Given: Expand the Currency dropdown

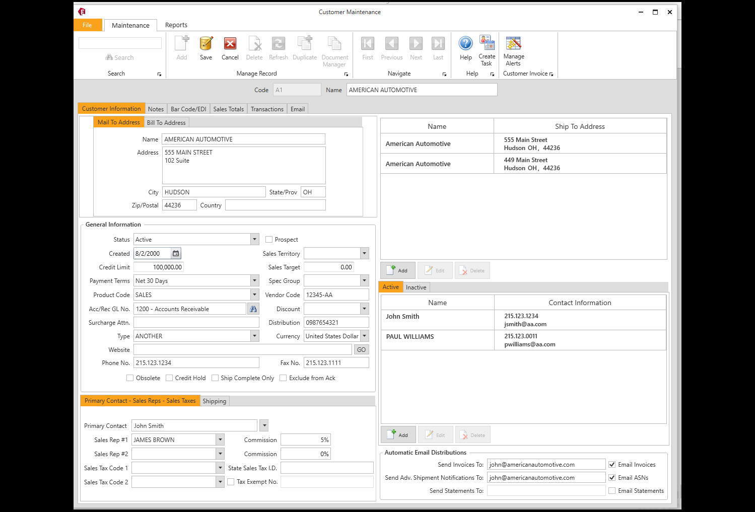Looking at the screenshot, I should (364, 336).
